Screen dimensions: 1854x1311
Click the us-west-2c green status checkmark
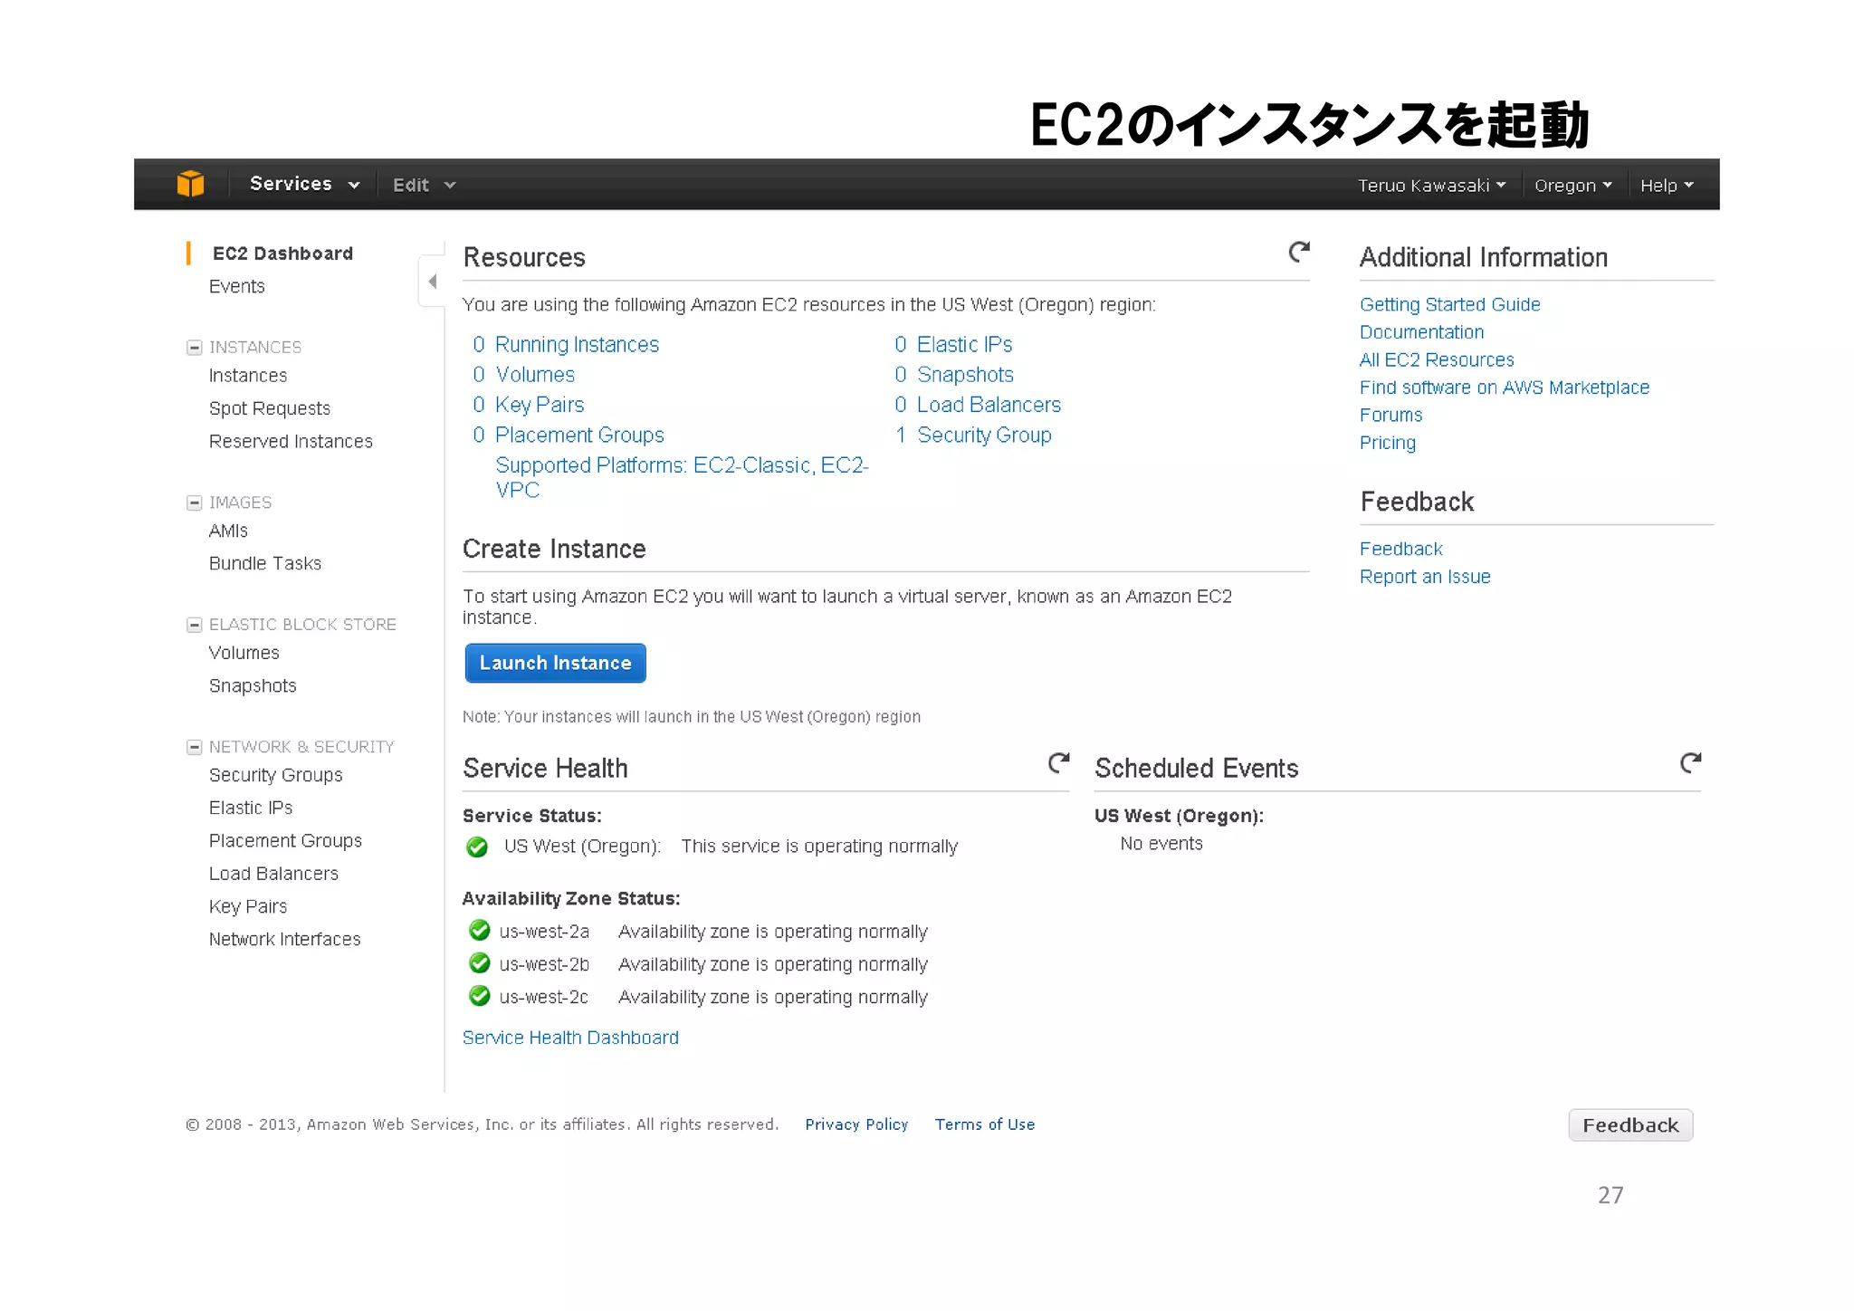pos(480,996)
